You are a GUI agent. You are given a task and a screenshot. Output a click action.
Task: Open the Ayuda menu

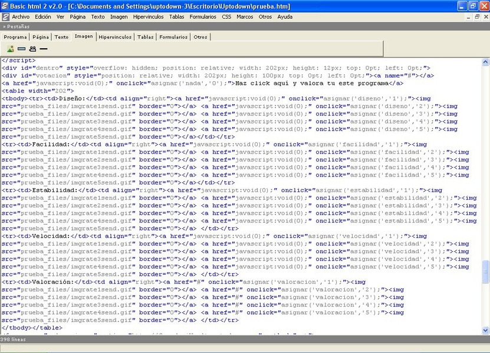point(285,17)
